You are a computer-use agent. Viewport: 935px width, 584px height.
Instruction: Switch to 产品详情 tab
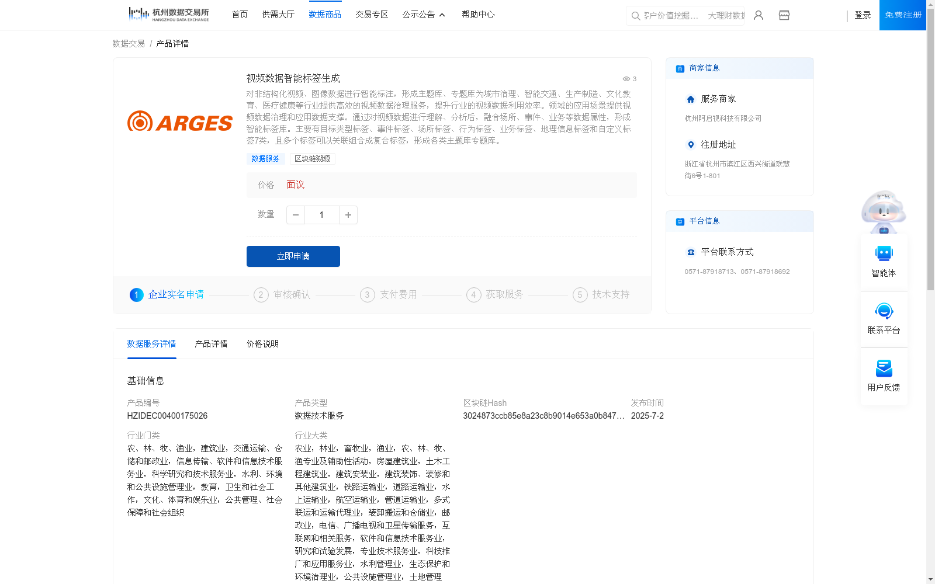pos(211,344)
